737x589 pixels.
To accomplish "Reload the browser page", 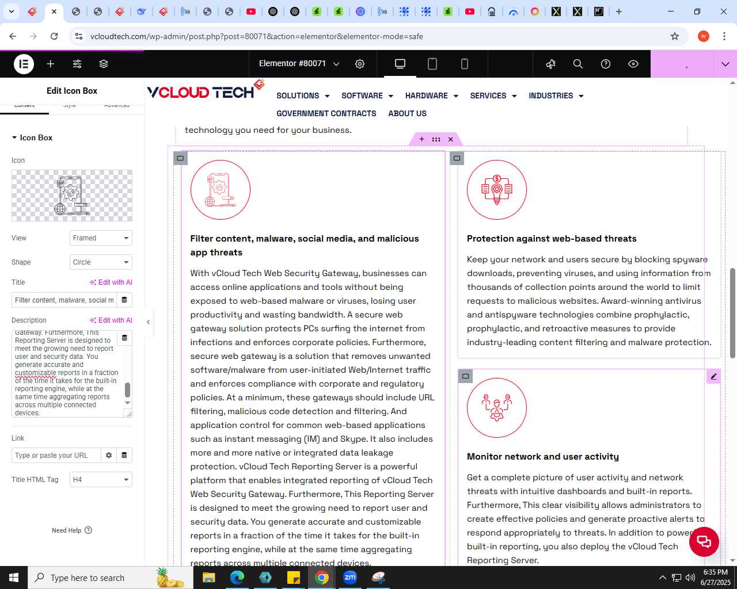I will tap(54, 36).
